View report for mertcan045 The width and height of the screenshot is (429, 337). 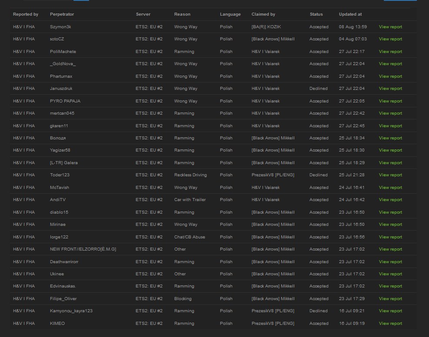[390, 113]
